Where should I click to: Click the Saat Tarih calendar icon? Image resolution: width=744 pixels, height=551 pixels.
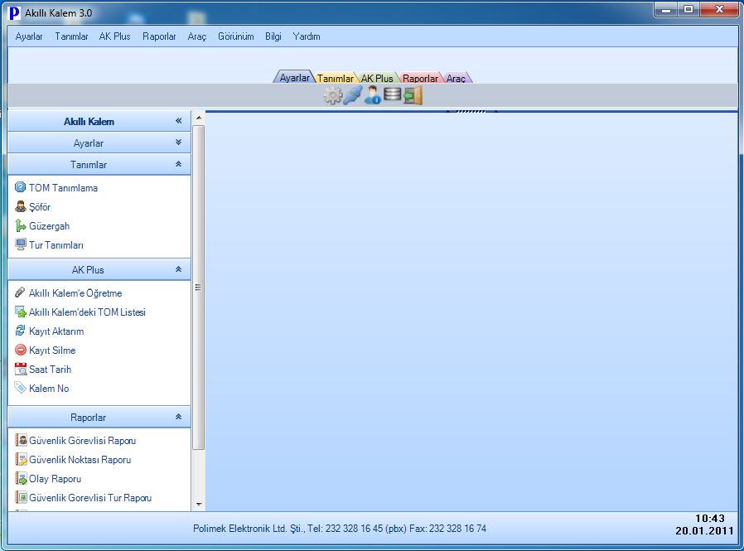(x=21, y=369)
